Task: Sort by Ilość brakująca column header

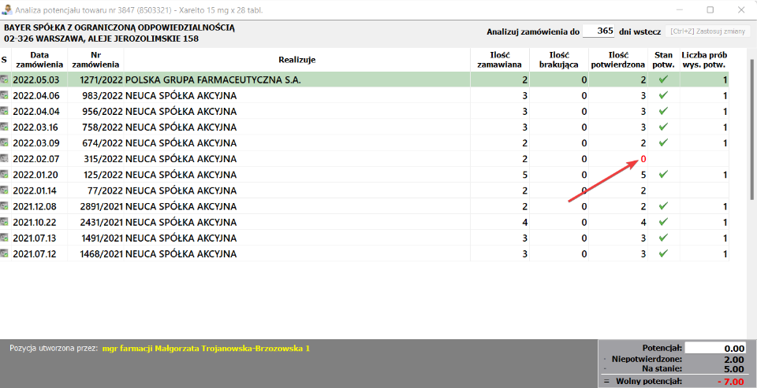Action: [558, 60]
